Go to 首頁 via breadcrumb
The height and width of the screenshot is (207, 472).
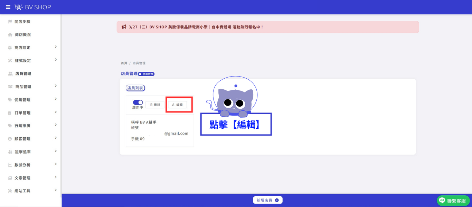[x=124, y=63]
